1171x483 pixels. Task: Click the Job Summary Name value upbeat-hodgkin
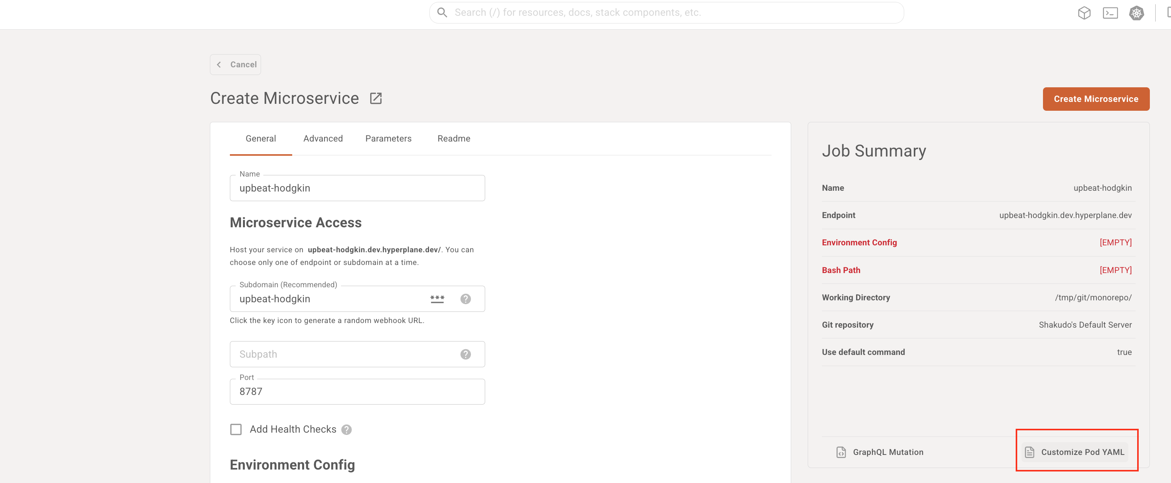[x=1102, y=188]
